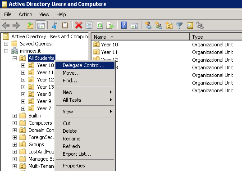Click the minnow.it domain icon

coord(15,51)
